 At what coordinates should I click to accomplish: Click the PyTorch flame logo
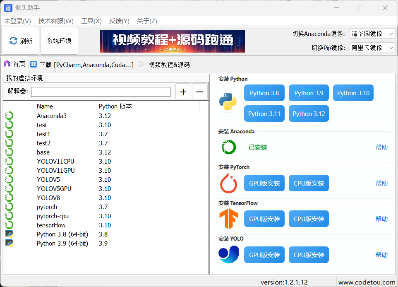pos(228,183)
